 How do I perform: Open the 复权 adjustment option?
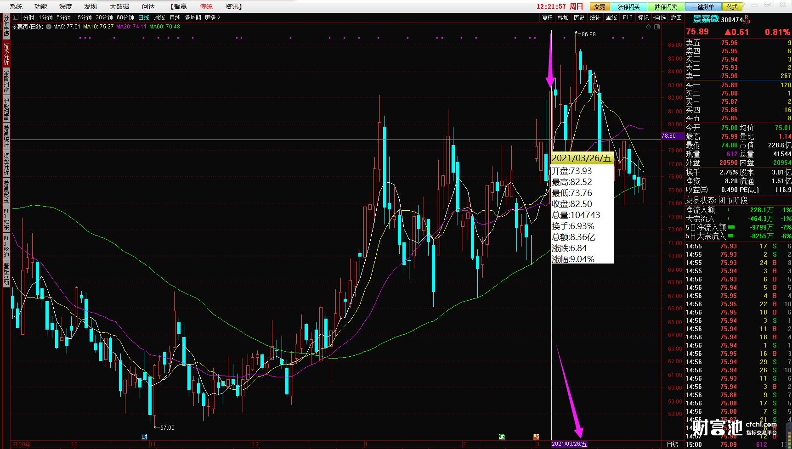pyautogui.click(x=547, y=17)
